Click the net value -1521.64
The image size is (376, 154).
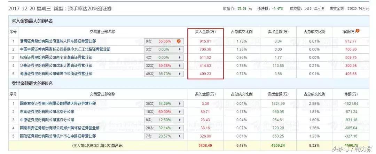(x=351, y=103)
